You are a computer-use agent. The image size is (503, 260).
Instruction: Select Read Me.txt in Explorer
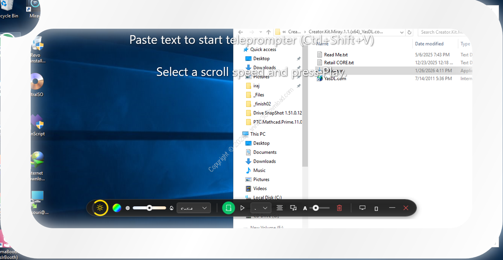click(336, 54)
